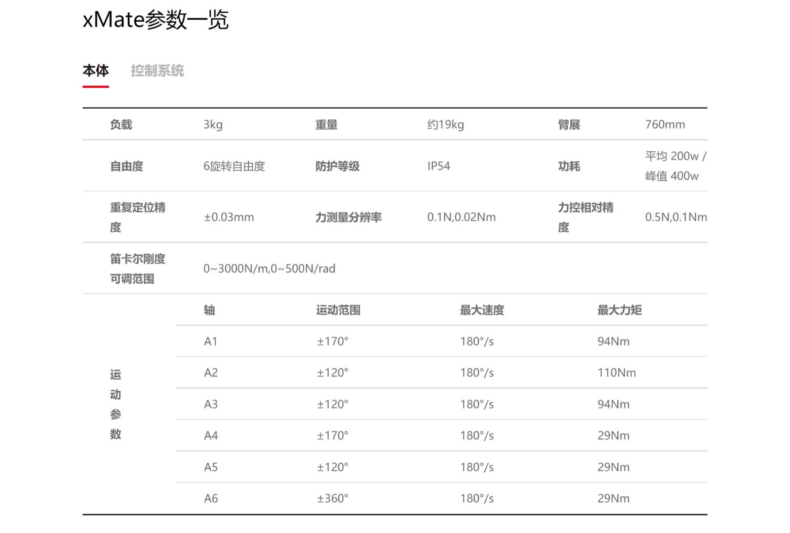790x533 pixels.
Task: Select the 功耗 label
Action: 569,166
